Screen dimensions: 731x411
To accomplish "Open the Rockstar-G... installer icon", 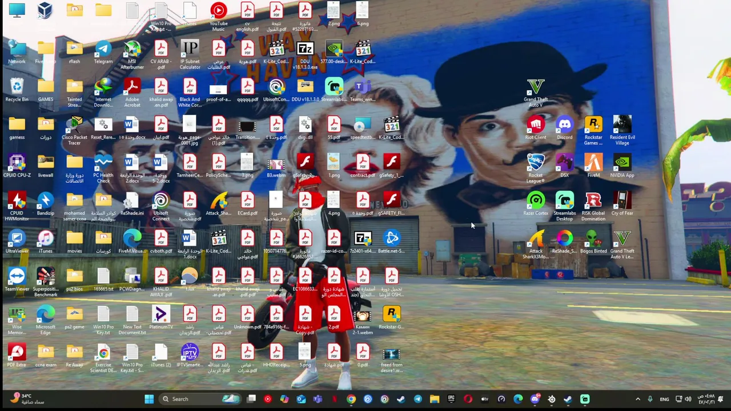I will pos(391,318).
